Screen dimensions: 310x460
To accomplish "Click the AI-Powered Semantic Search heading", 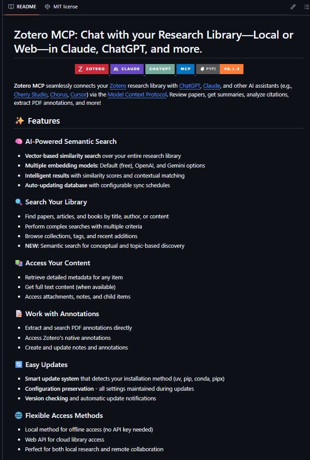I will pyautogui.click(x=71, y=142).
